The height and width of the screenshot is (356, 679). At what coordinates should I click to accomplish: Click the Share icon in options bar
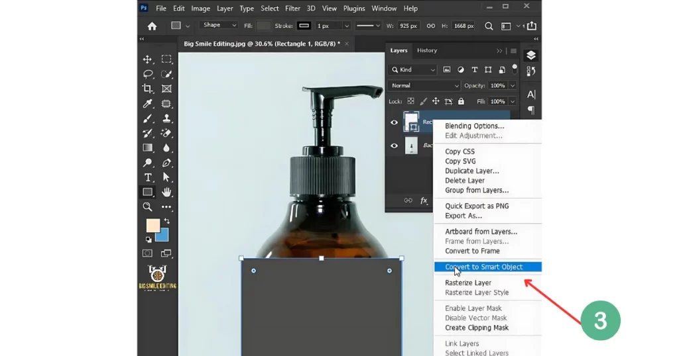pos(532,26)
